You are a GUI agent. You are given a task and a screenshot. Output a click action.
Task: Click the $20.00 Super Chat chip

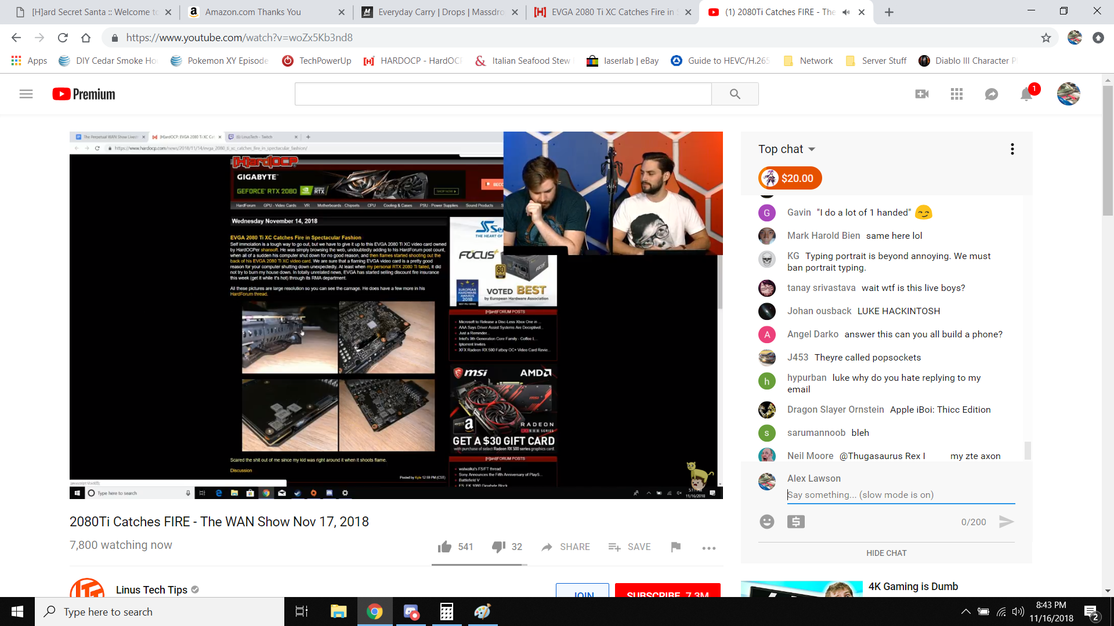(x=790, y=178)
